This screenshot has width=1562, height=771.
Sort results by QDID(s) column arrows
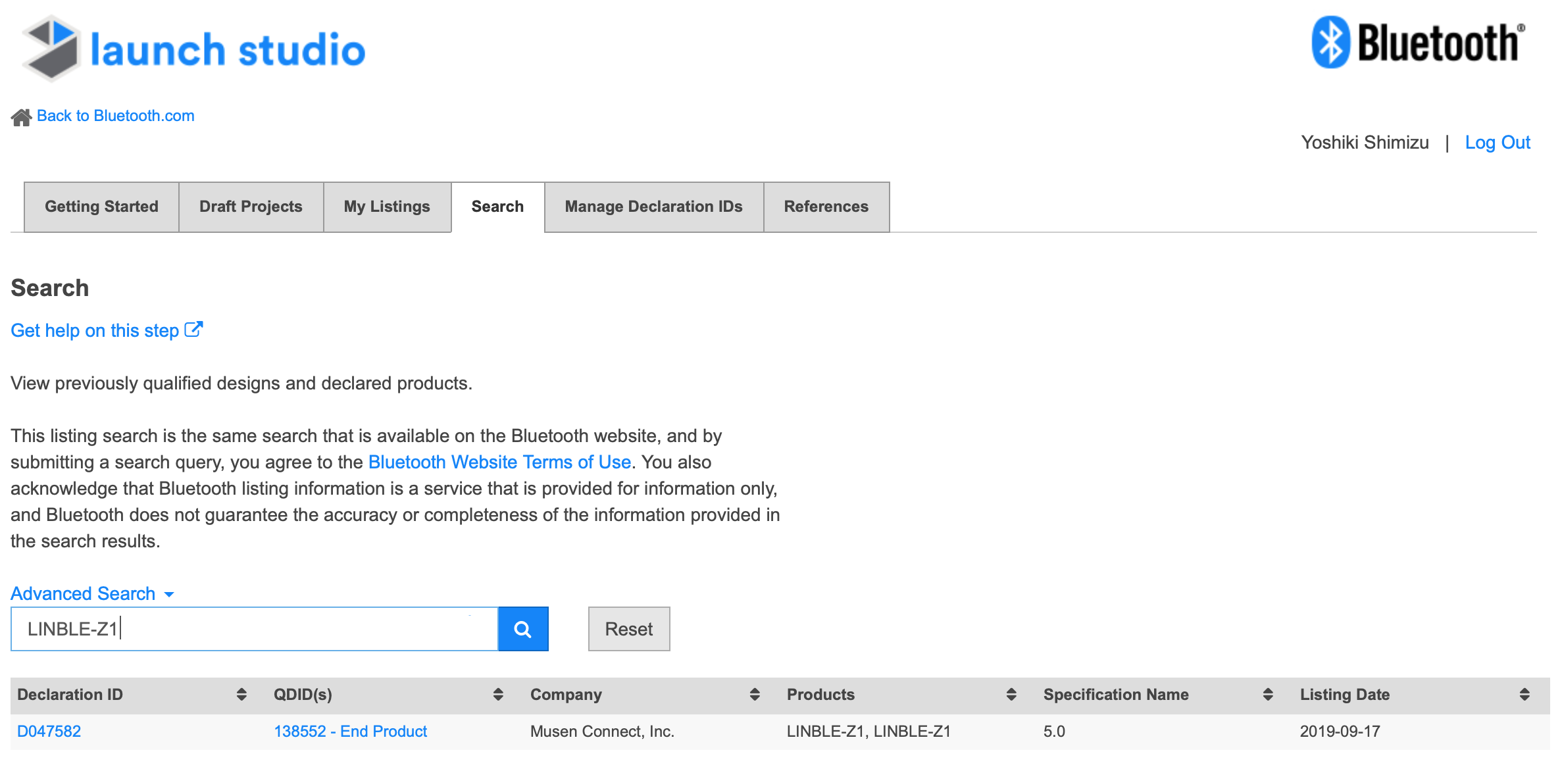click(x=498, y=695)
